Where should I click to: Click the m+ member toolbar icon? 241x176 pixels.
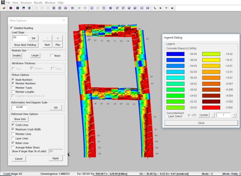click(x=129, y=8)
